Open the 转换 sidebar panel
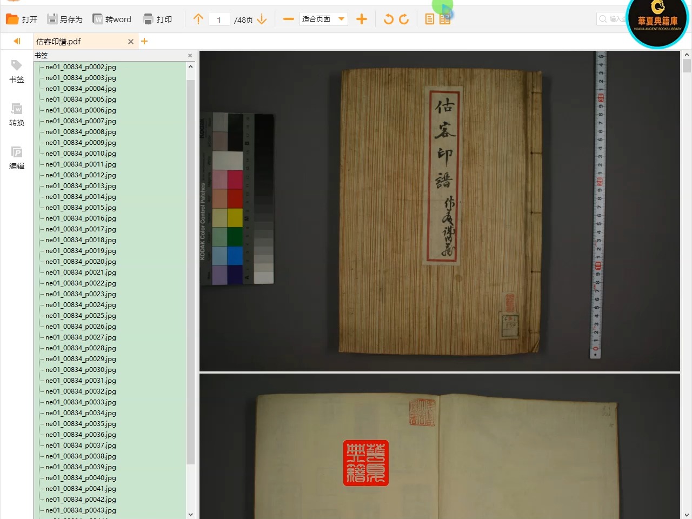The width and height of the screenshot is (692, 519). [17, 115]
